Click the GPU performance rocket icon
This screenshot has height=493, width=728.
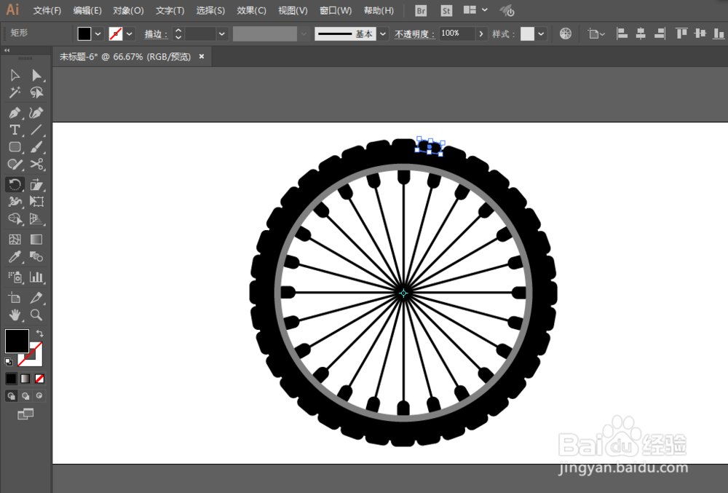coord(507,11)
